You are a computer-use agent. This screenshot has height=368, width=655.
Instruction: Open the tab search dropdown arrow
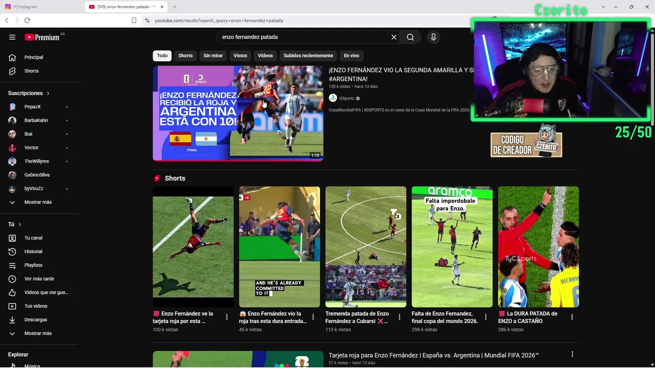[x=603, y=7]
